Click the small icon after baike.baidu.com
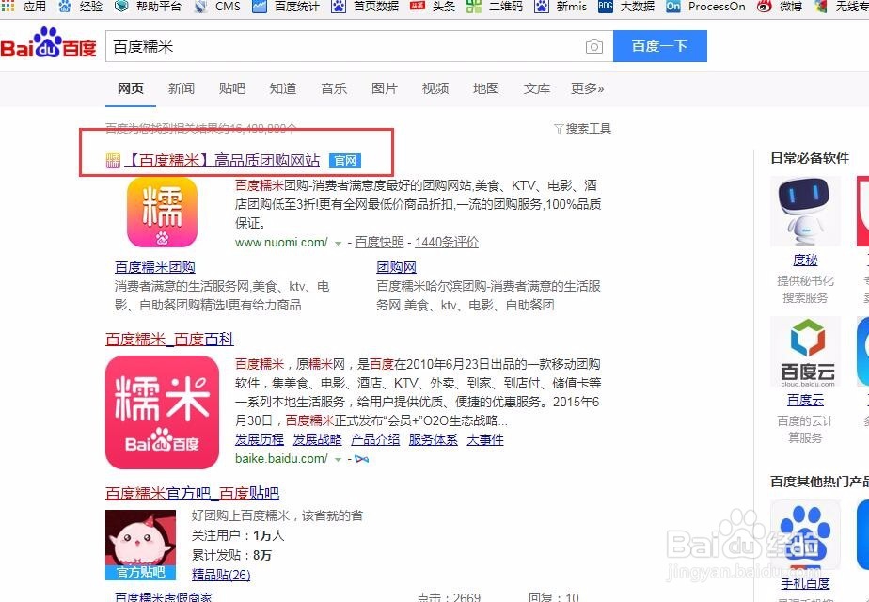869x602 pixels. tap(361, 459)
